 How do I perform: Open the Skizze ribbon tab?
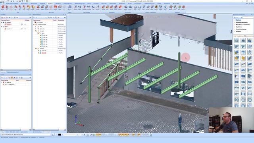[89, 4]
